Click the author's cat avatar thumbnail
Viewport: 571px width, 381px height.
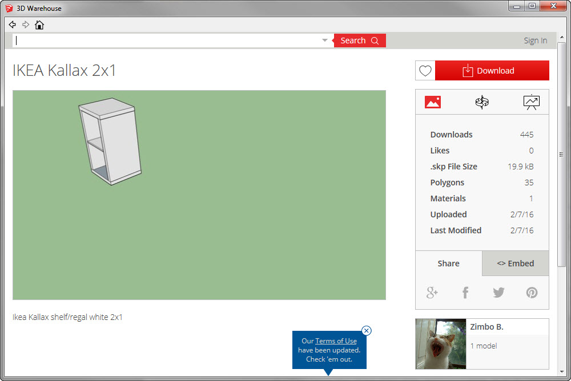click(441, 344)
